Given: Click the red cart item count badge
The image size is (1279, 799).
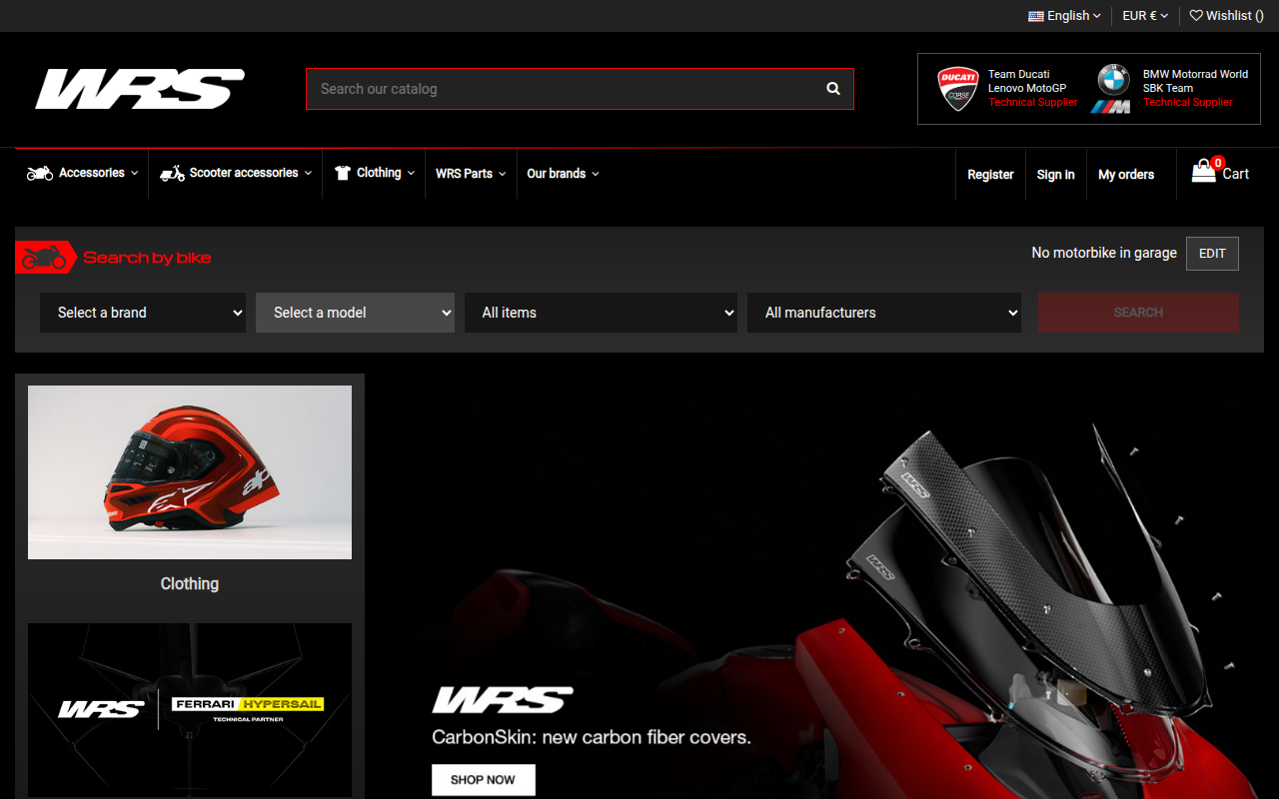Looking at the screenshot, I should 1218,163.
